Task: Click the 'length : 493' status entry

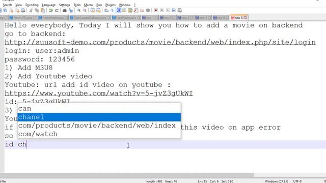Action: 154,181
